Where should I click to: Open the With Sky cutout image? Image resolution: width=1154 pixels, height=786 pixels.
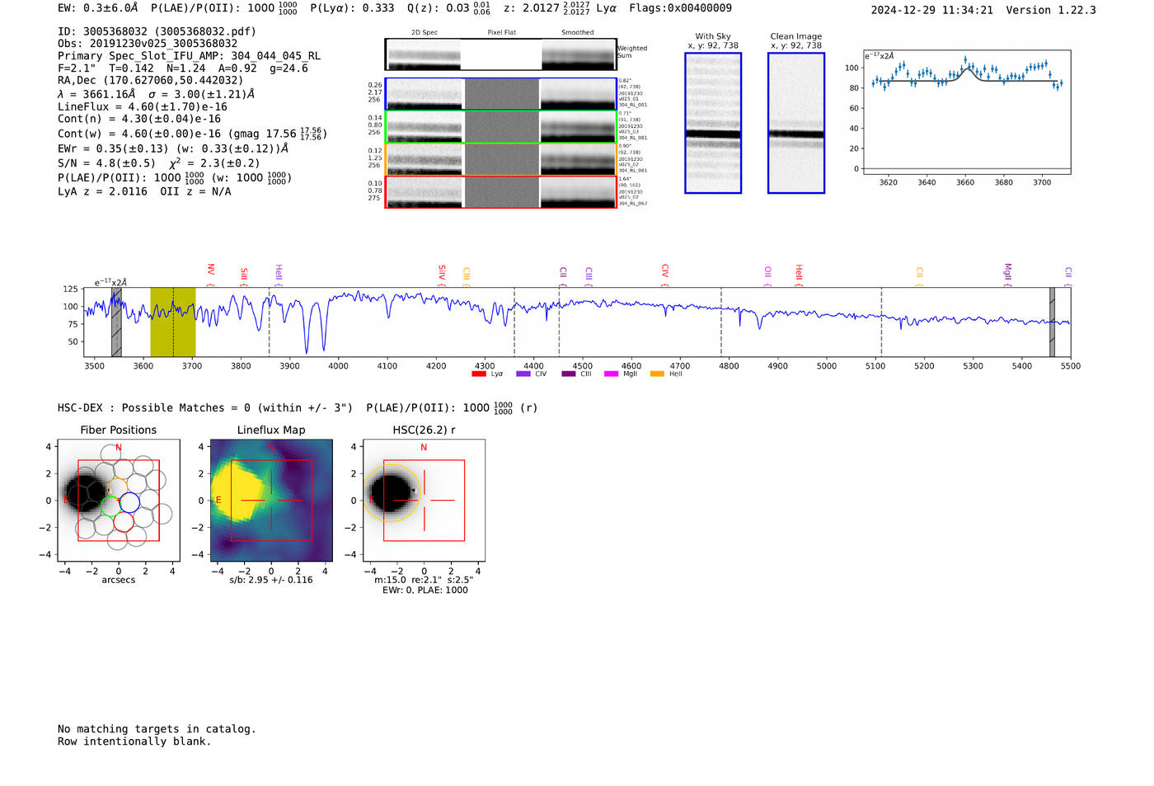pos(713,123)
